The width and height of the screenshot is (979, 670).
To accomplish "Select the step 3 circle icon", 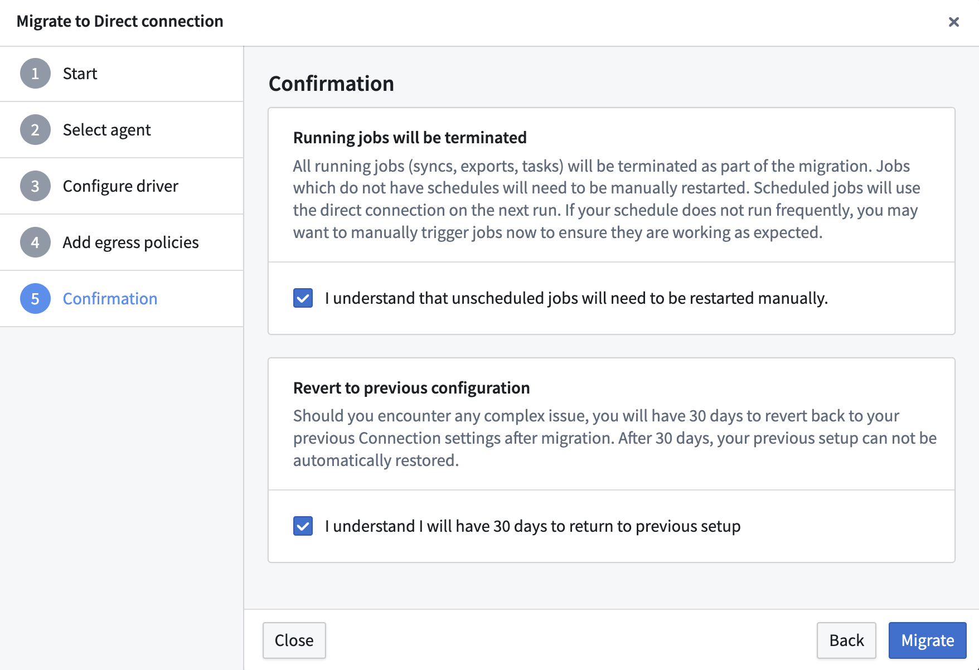I will (35, 186).
